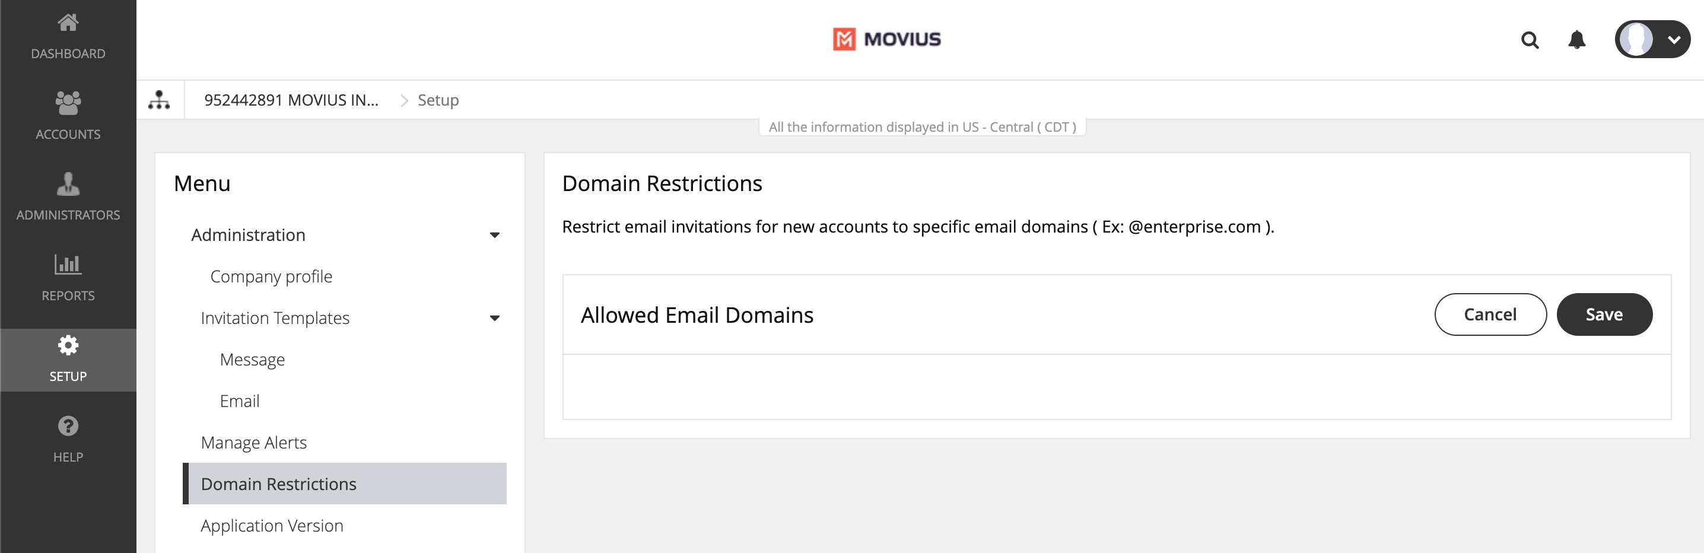Open Administrators section icon
Screen dimensions: 1704x553
(x=68, y=184)
